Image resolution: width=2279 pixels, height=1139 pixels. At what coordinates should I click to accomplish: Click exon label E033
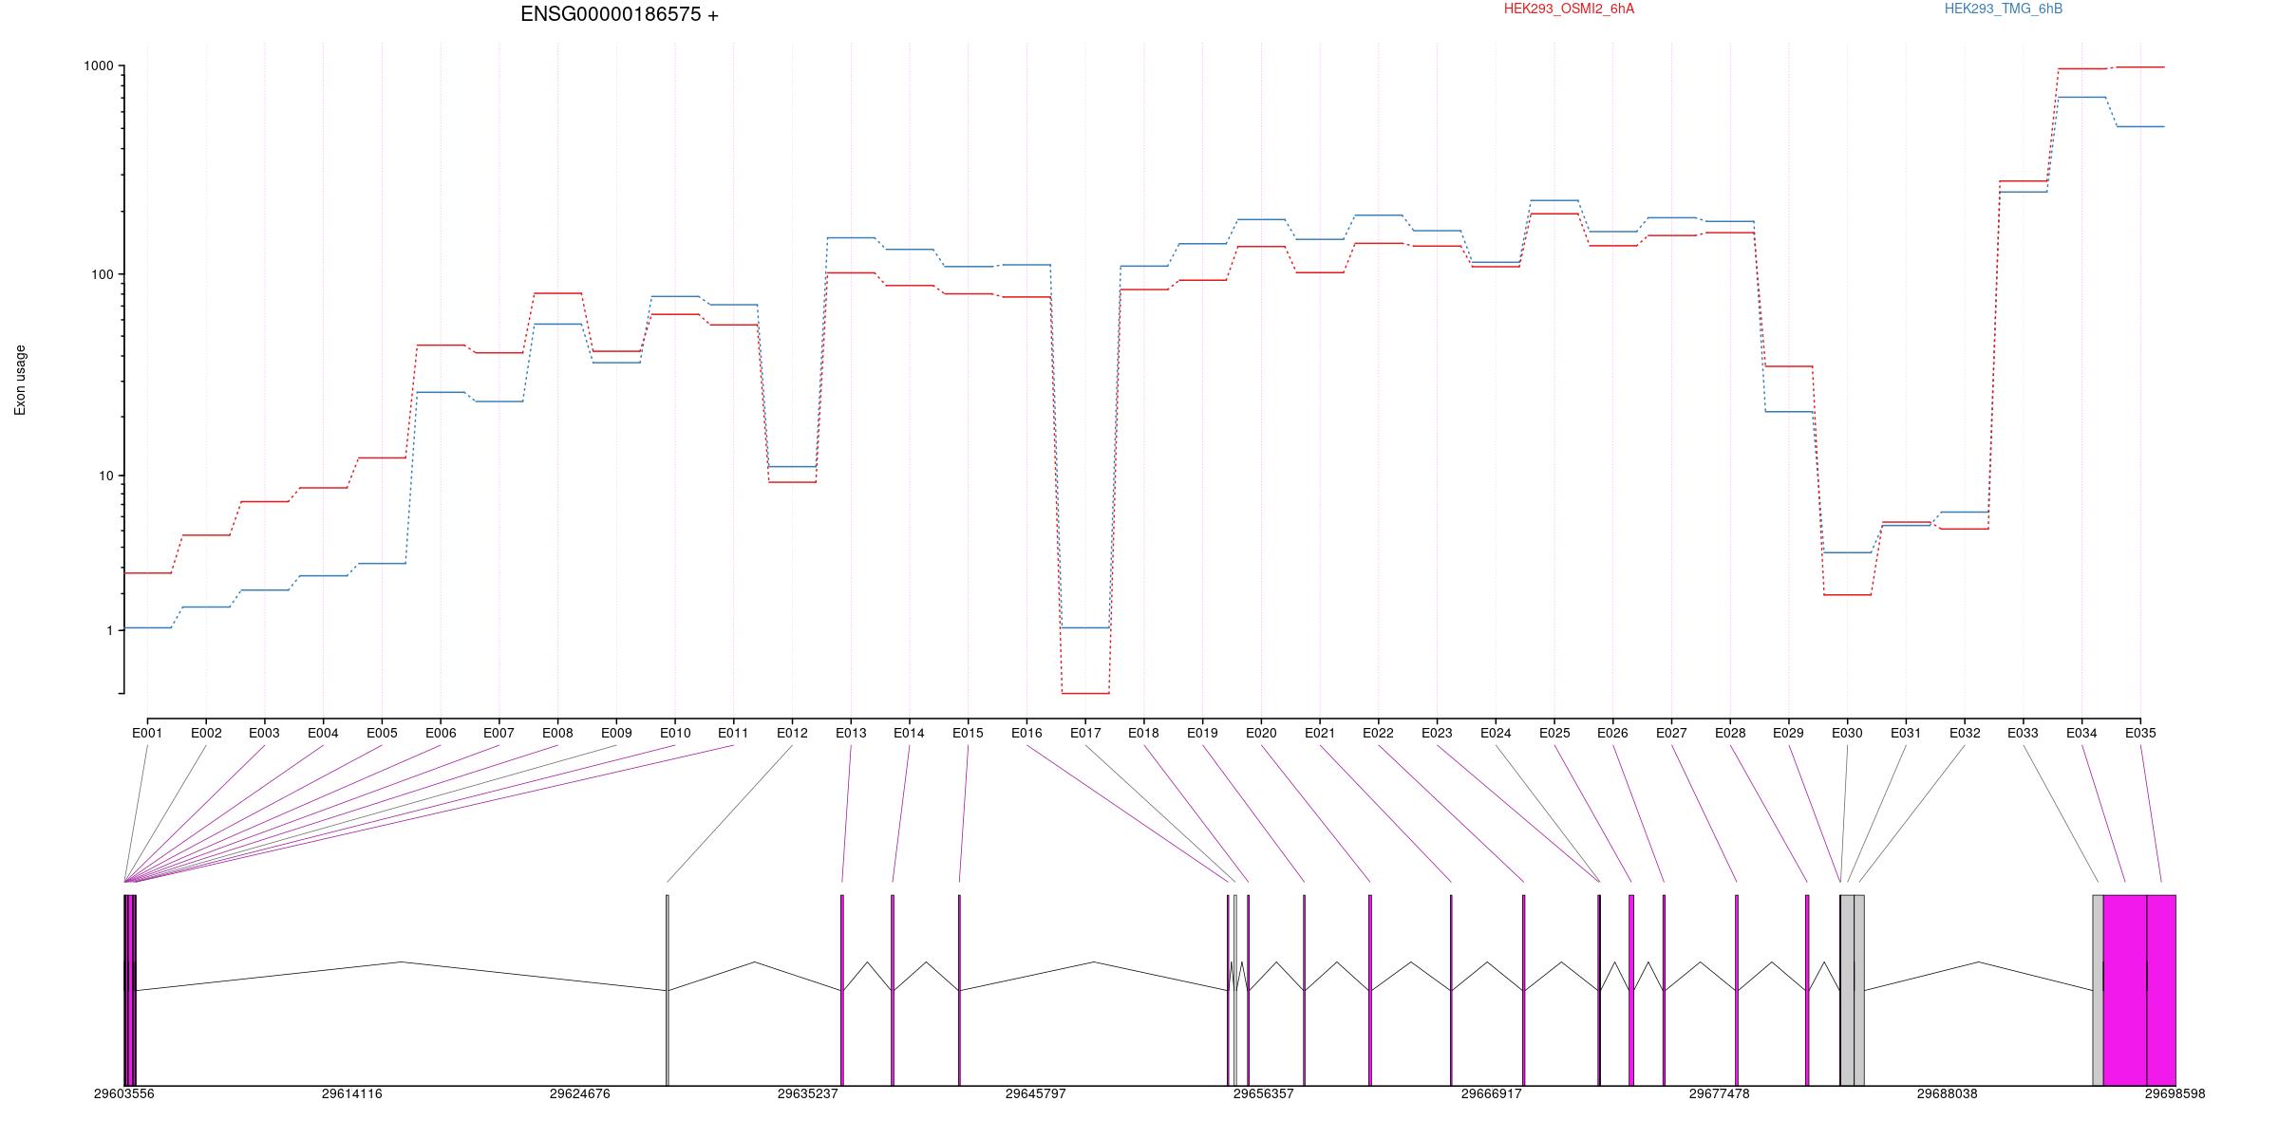pos(2023,733)
